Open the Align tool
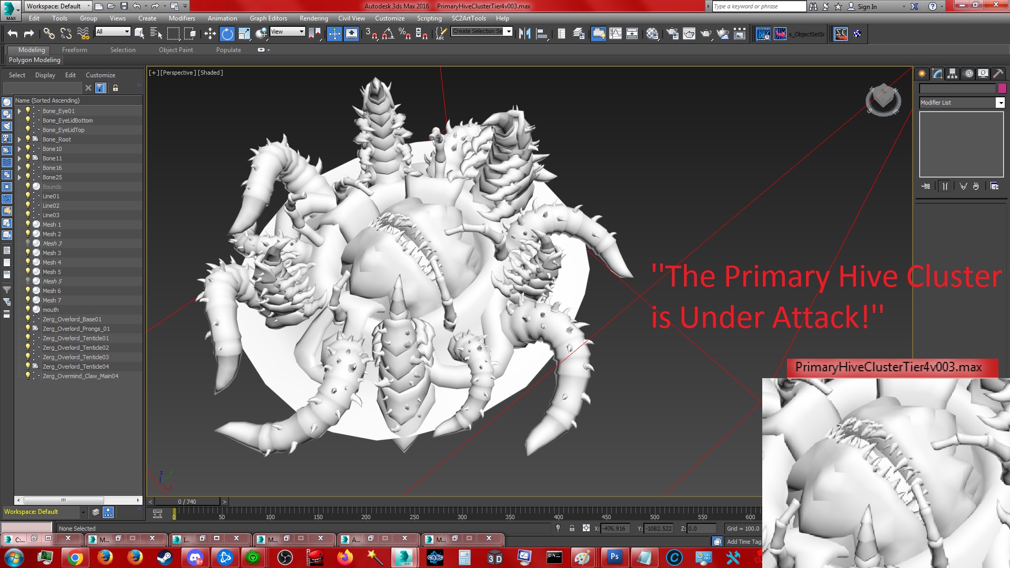 pos(542,34)
